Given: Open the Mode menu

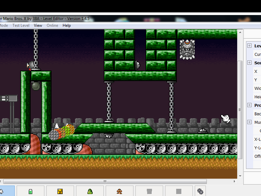Looking at the screenshot, I should pos(4,25).
